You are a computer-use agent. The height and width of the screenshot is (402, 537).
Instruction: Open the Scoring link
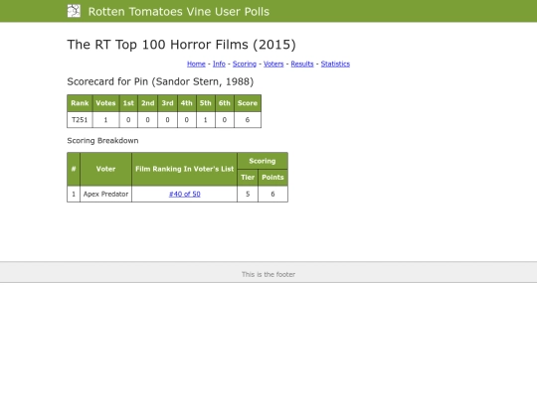(245, 64)
